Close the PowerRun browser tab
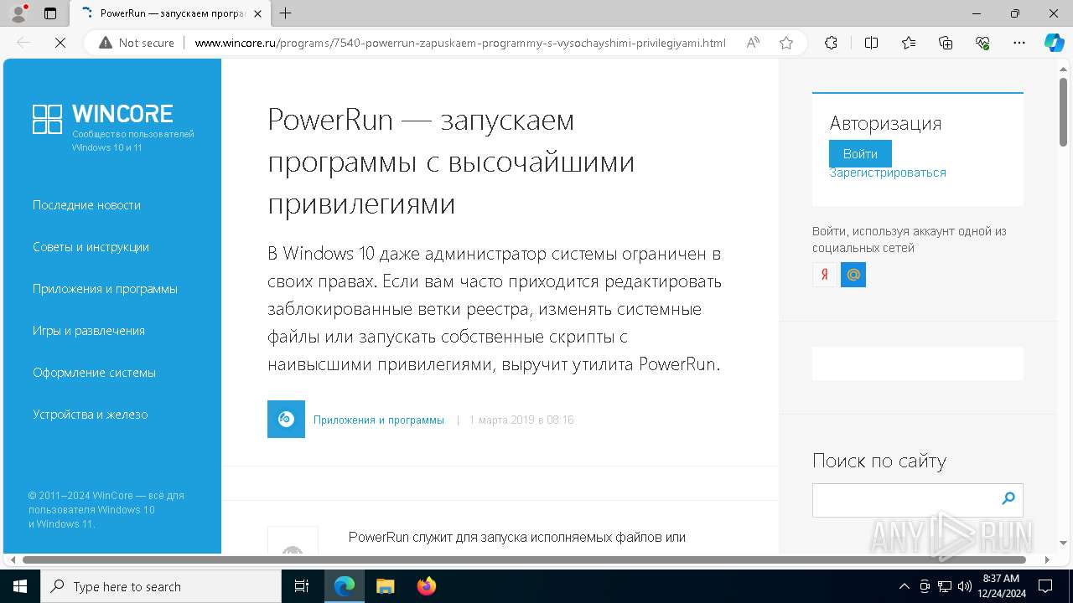The height and width of the screenshot is (603, 1073). click(257, 13)
